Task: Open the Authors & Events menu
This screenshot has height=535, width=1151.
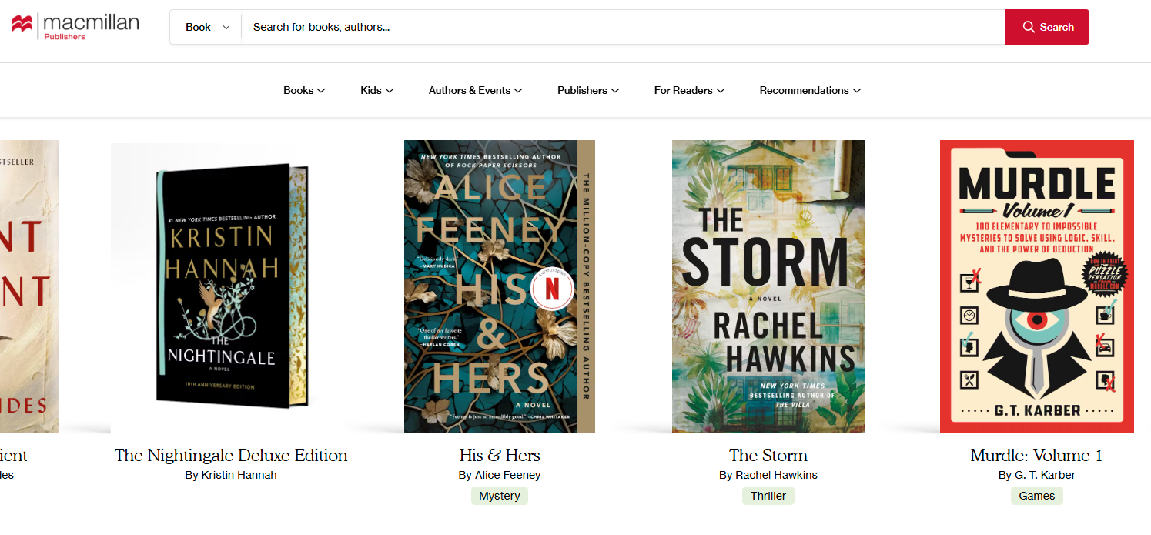Action: [474, 90]
